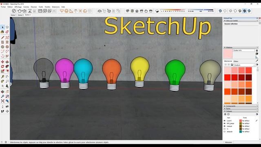Choose the Push/Pull tool
Viewport: 261px width, 147px height.
[7, 62]
